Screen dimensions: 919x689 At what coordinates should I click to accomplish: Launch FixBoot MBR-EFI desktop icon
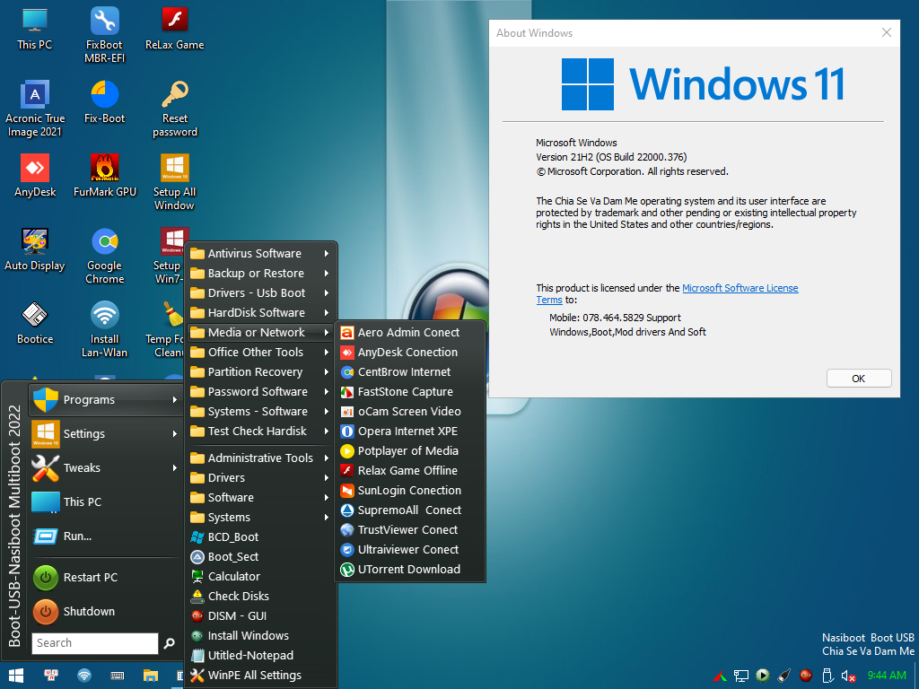(105, 22)
